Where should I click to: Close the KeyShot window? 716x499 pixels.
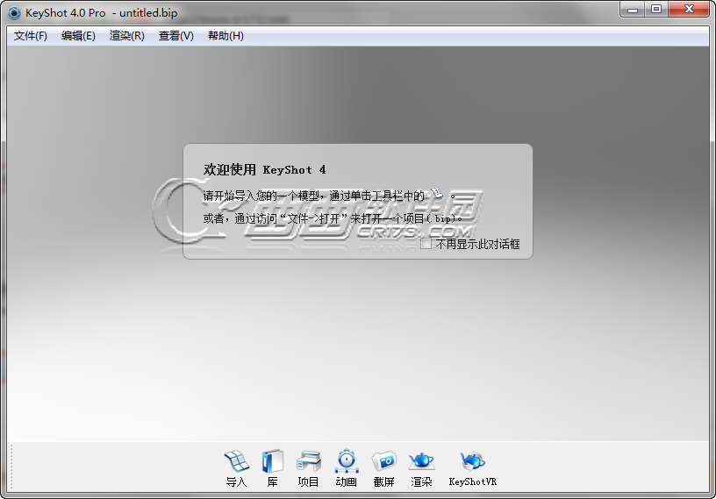[689, 9]
